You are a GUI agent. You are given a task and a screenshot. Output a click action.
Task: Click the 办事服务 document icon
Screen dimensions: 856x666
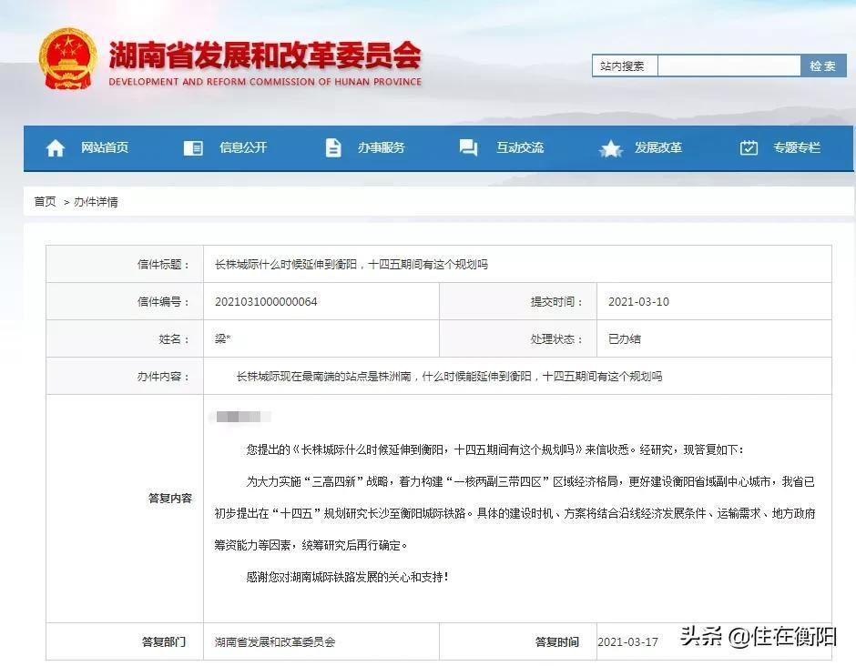(x=333, y=147)
